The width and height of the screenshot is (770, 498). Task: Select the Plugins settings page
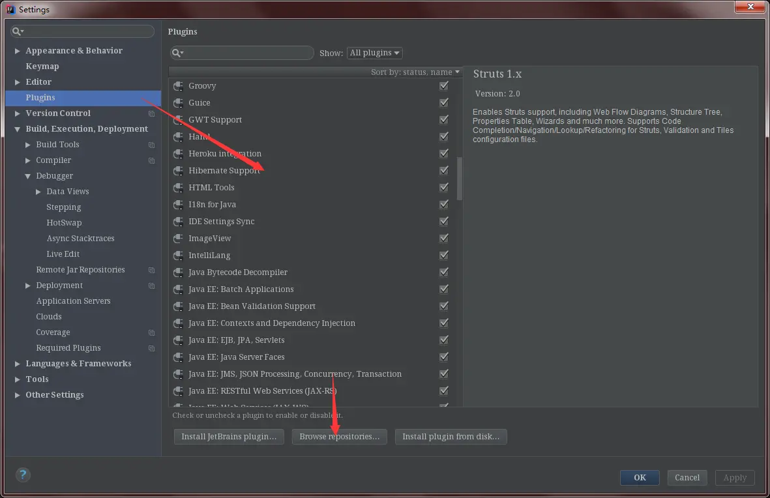[x=83, y=98]
